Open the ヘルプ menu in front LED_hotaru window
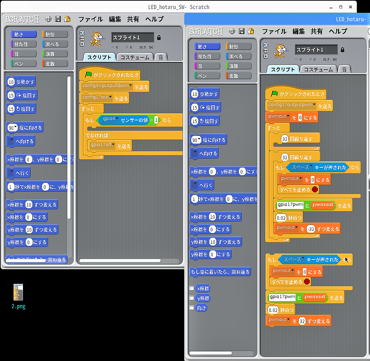This screenshot has height=361, width=370. [x=338, y=31]
